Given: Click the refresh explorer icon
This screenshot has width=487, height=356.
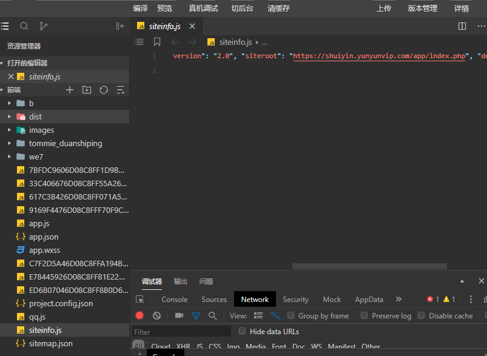Looking at the screenshot, I should 104,90.
